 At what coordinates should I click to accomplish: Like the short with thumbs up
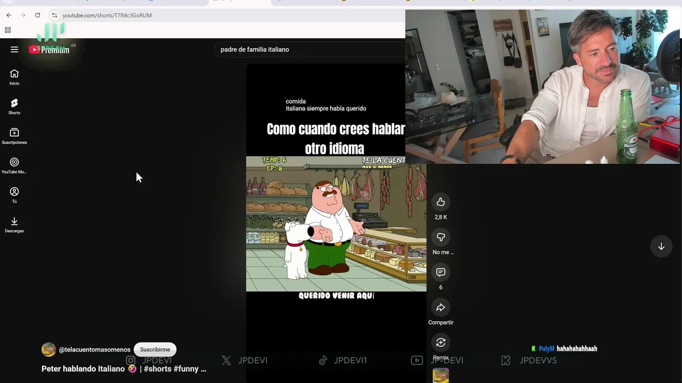(x=441, y=202)
